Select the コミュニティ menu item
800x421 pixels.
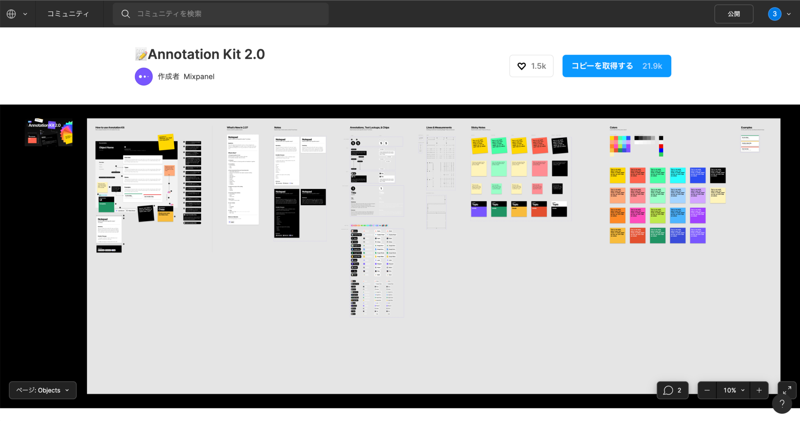coord(69,13)
